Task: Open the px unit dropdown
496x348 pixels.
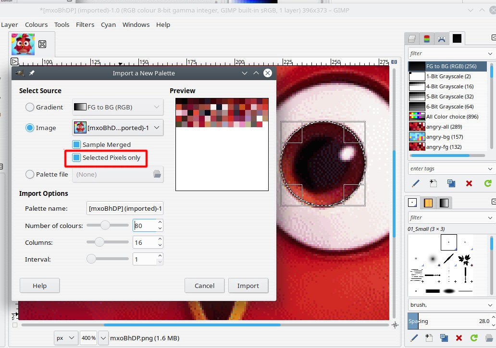Action: [x=66, y=338]
